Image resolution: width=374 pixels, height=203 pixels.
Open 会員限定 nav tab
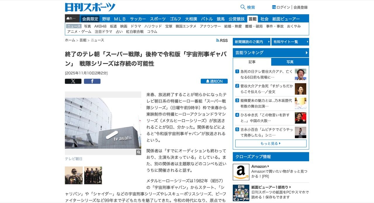[x=90, y=19]
